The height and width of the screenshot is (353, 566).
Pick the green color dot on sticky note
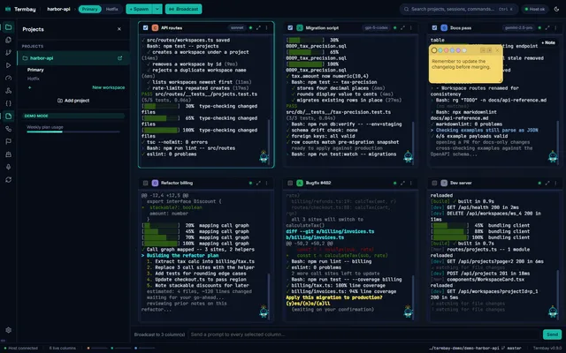pyautogui.click(x=440, y=50)
